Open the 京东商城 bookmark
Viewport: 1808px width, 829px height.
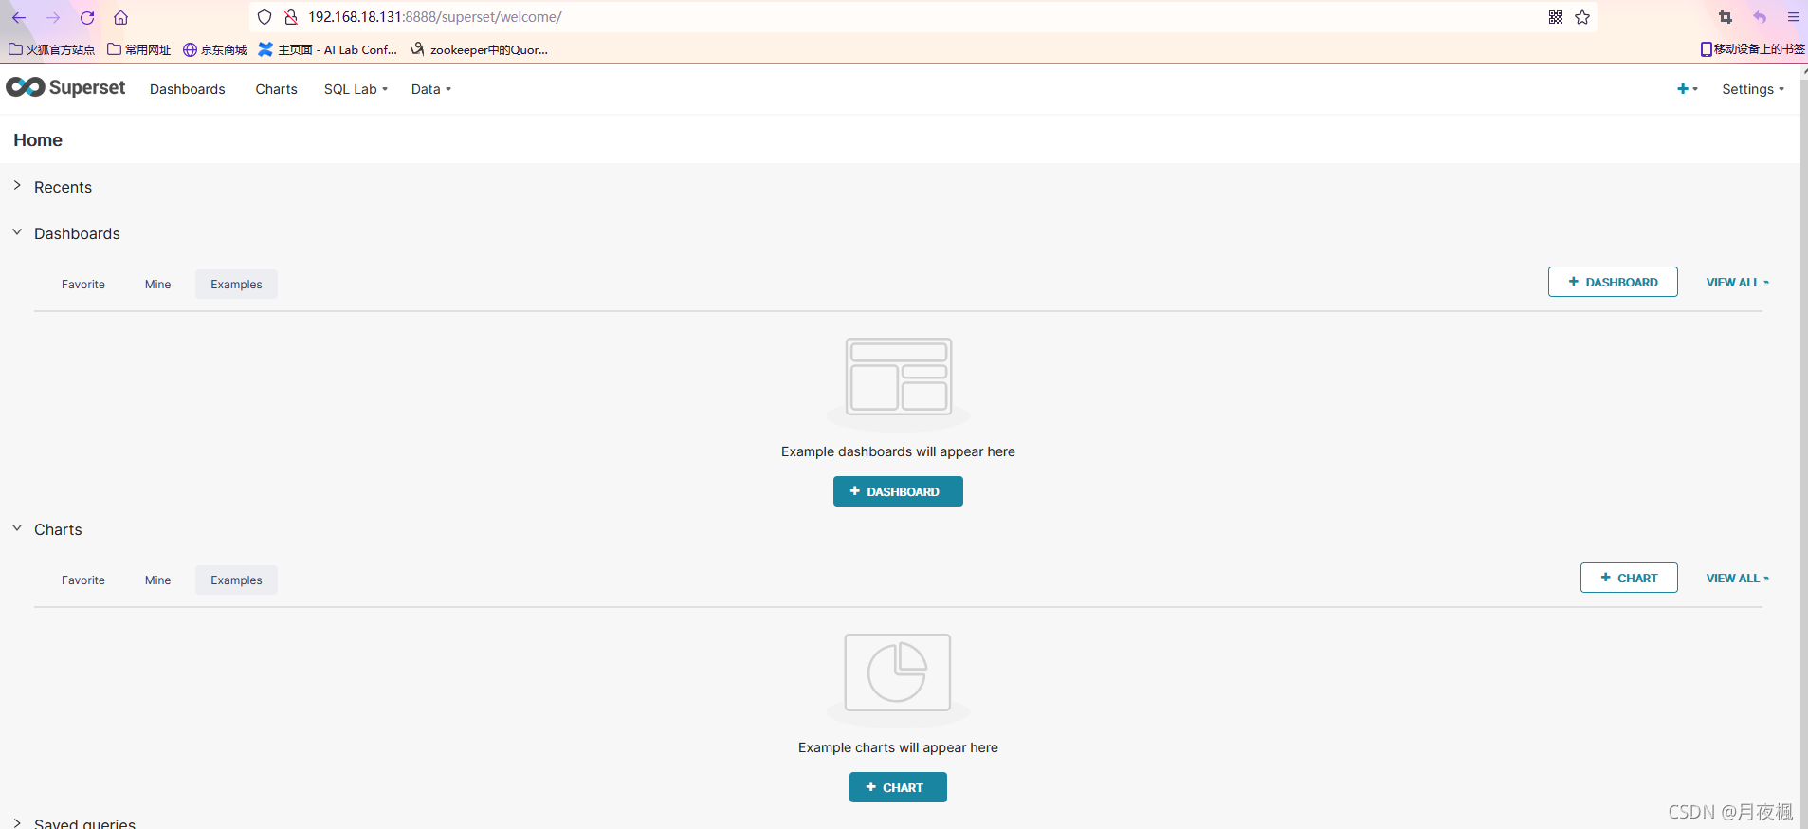(215, 49)
